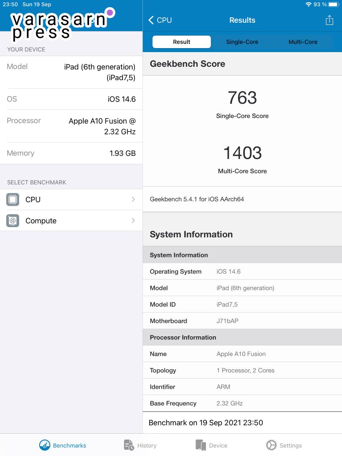Tap the Benchmarks label in bottom bar
The image size is (342, 456).
tap(69, 445)
